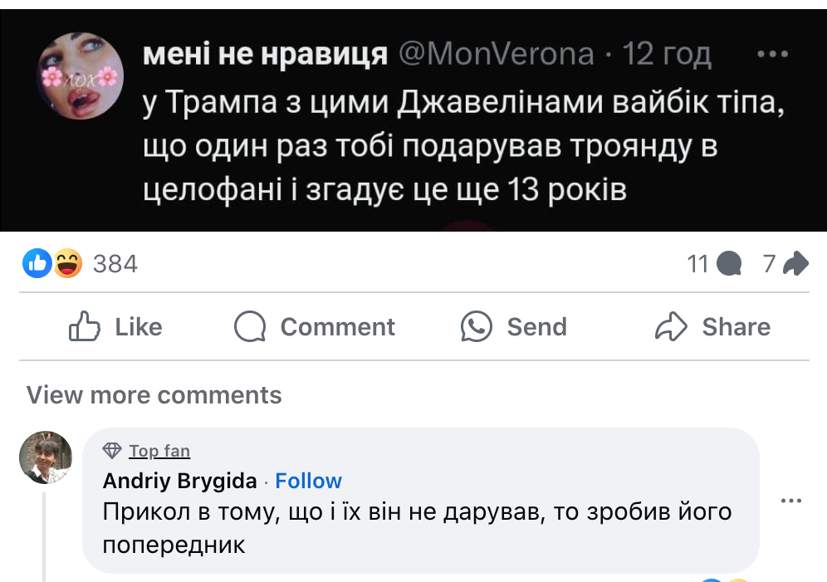Open the @MonVerona handle
This screenshot has width=827, height=582.
(x=497, y=55)
